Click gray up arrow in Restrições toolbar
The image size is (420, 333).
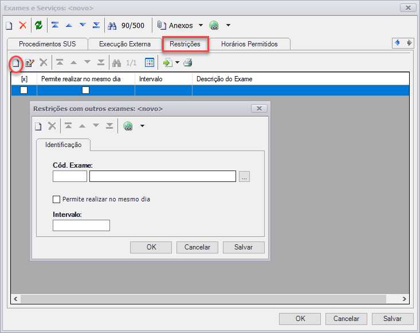73,63
